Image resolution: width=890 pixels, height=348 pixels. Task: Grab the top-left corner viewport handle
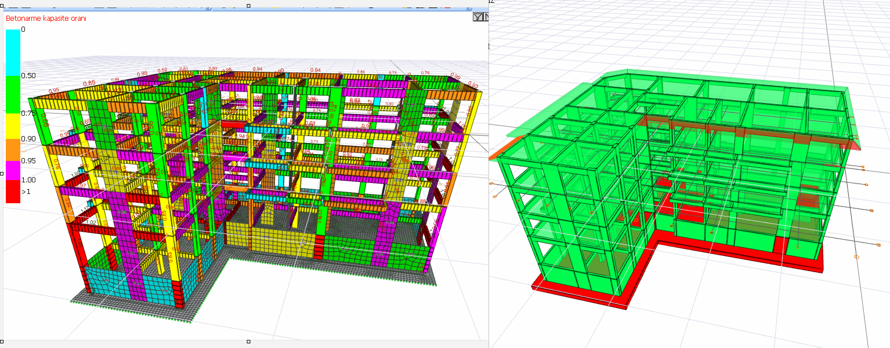(x=2, y=6)
